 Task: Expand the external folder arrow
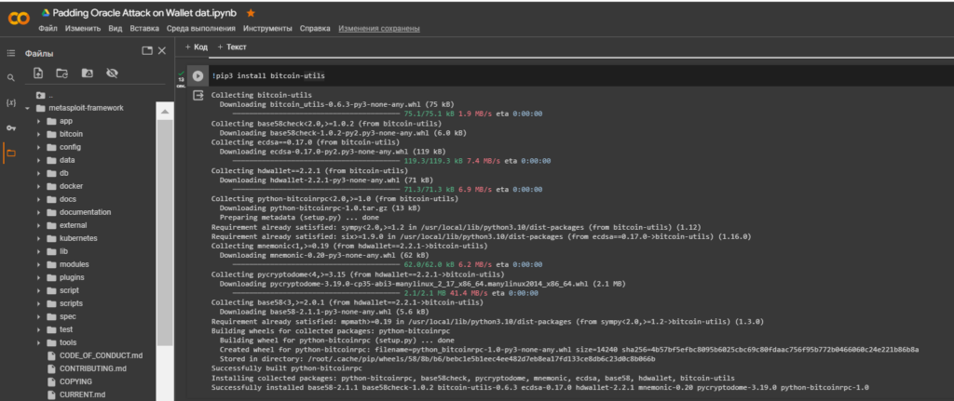tap(38, 225)
